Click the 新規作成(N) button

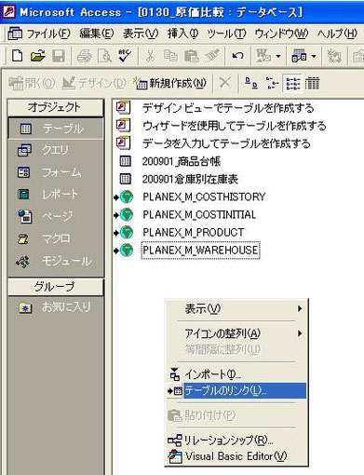click(x=169, y=83)
